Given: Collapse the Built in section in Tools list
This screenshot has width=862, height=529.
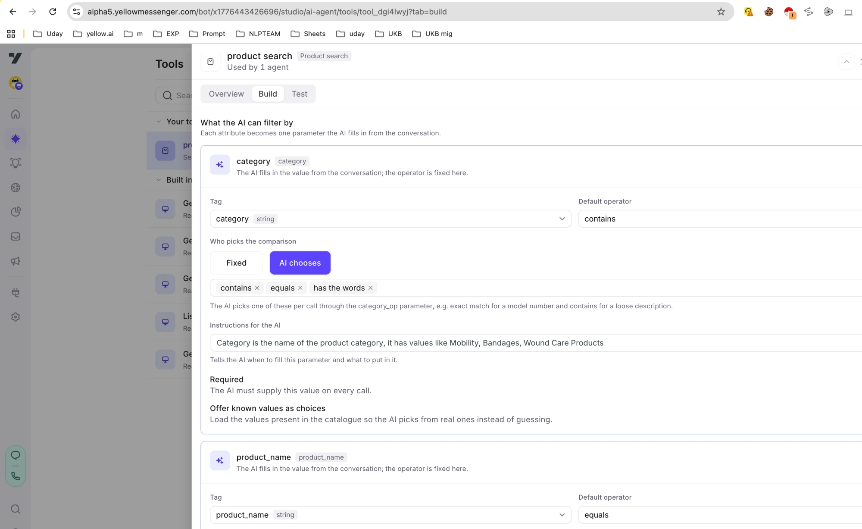Looking at the screenshot, I should (159, 180).
